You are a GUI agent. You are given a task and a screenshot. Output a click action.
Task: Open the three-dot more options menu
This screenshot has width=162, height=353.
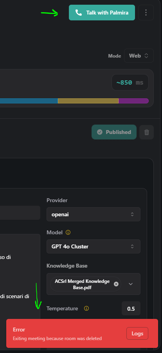click(146, 13)
